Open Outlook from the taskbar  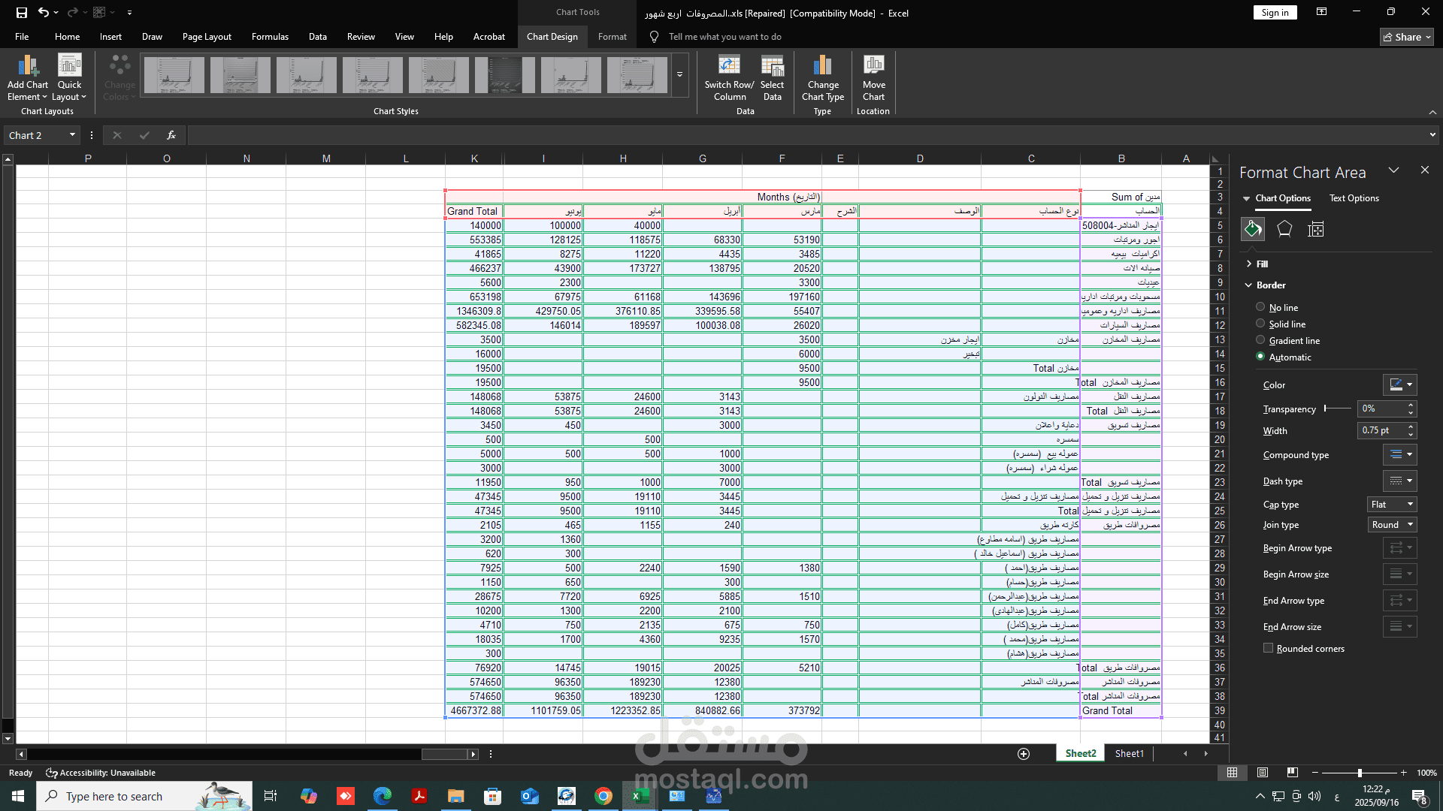coord(530,796)
